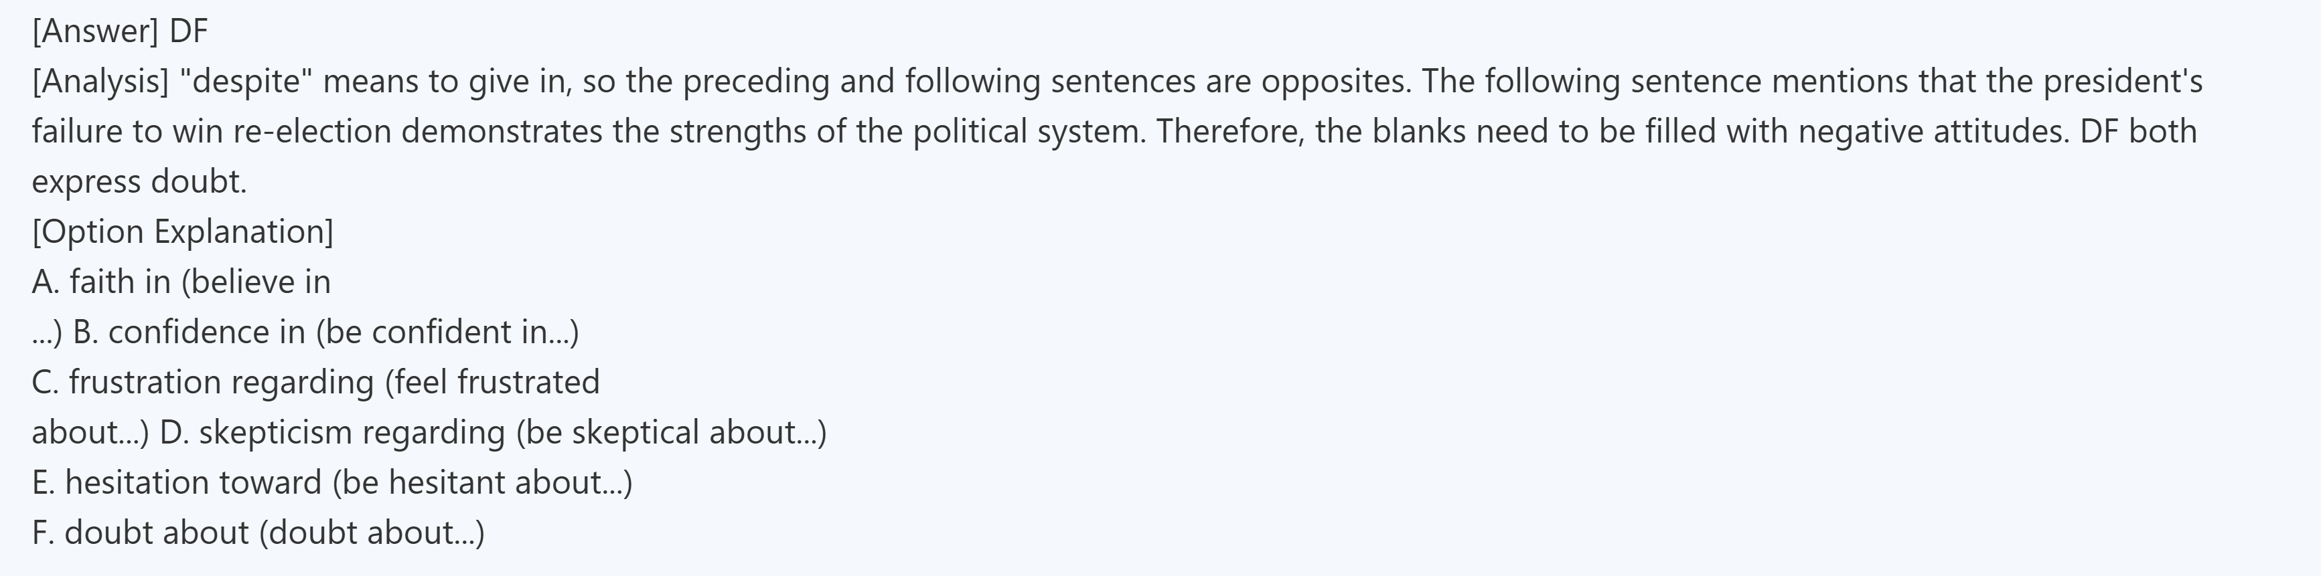The height and width of the screenshot is (576, 2321).
Task: Click the "[Option Explanation]" heading
Action: click(x=182, y=232)
